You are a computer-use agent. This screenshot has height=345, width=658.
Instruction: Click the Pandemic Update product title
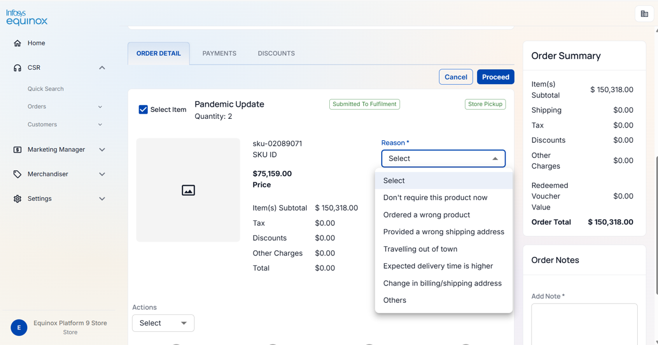(x=229, y=104)
